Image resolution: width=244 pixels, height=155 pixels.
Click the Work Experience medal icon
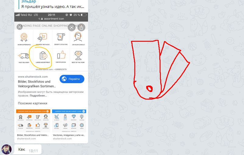[x=24, y=37]
